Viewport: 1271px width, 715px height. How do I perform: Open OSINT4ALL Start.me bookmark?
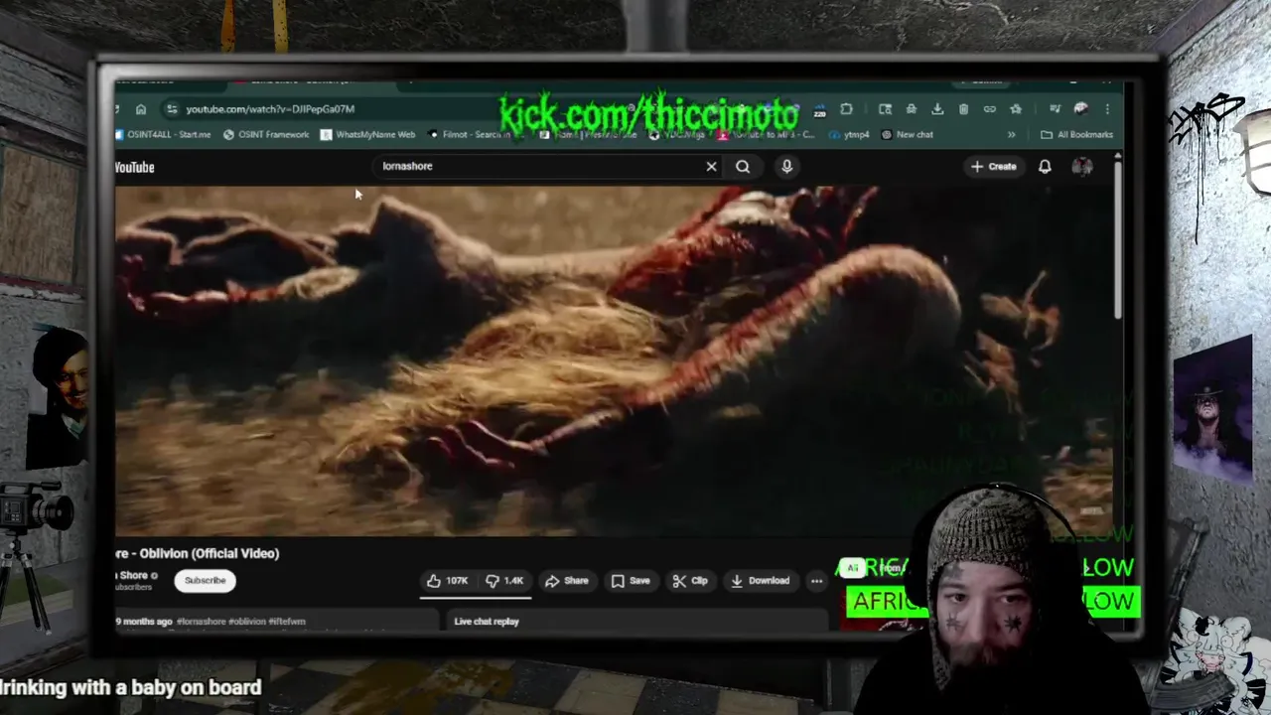point(163,134)
